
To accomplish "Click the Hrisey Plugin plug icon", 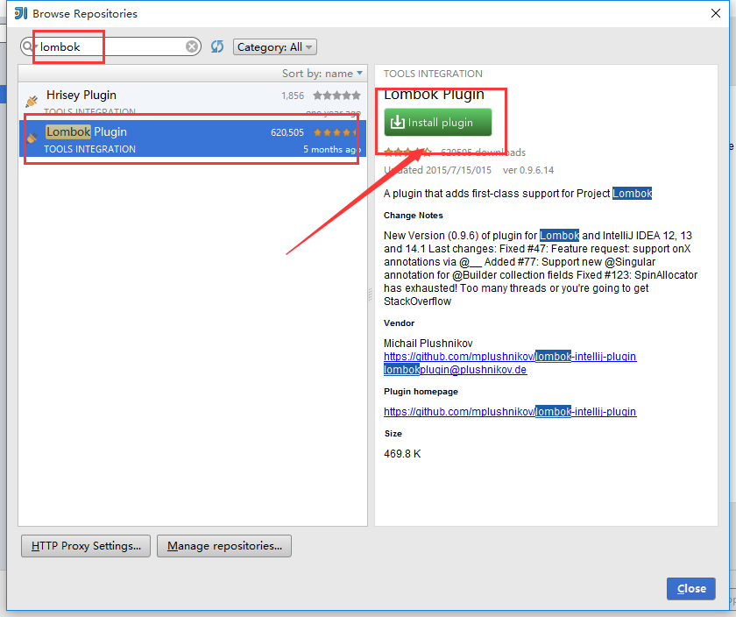I will (x=32, y=101).
